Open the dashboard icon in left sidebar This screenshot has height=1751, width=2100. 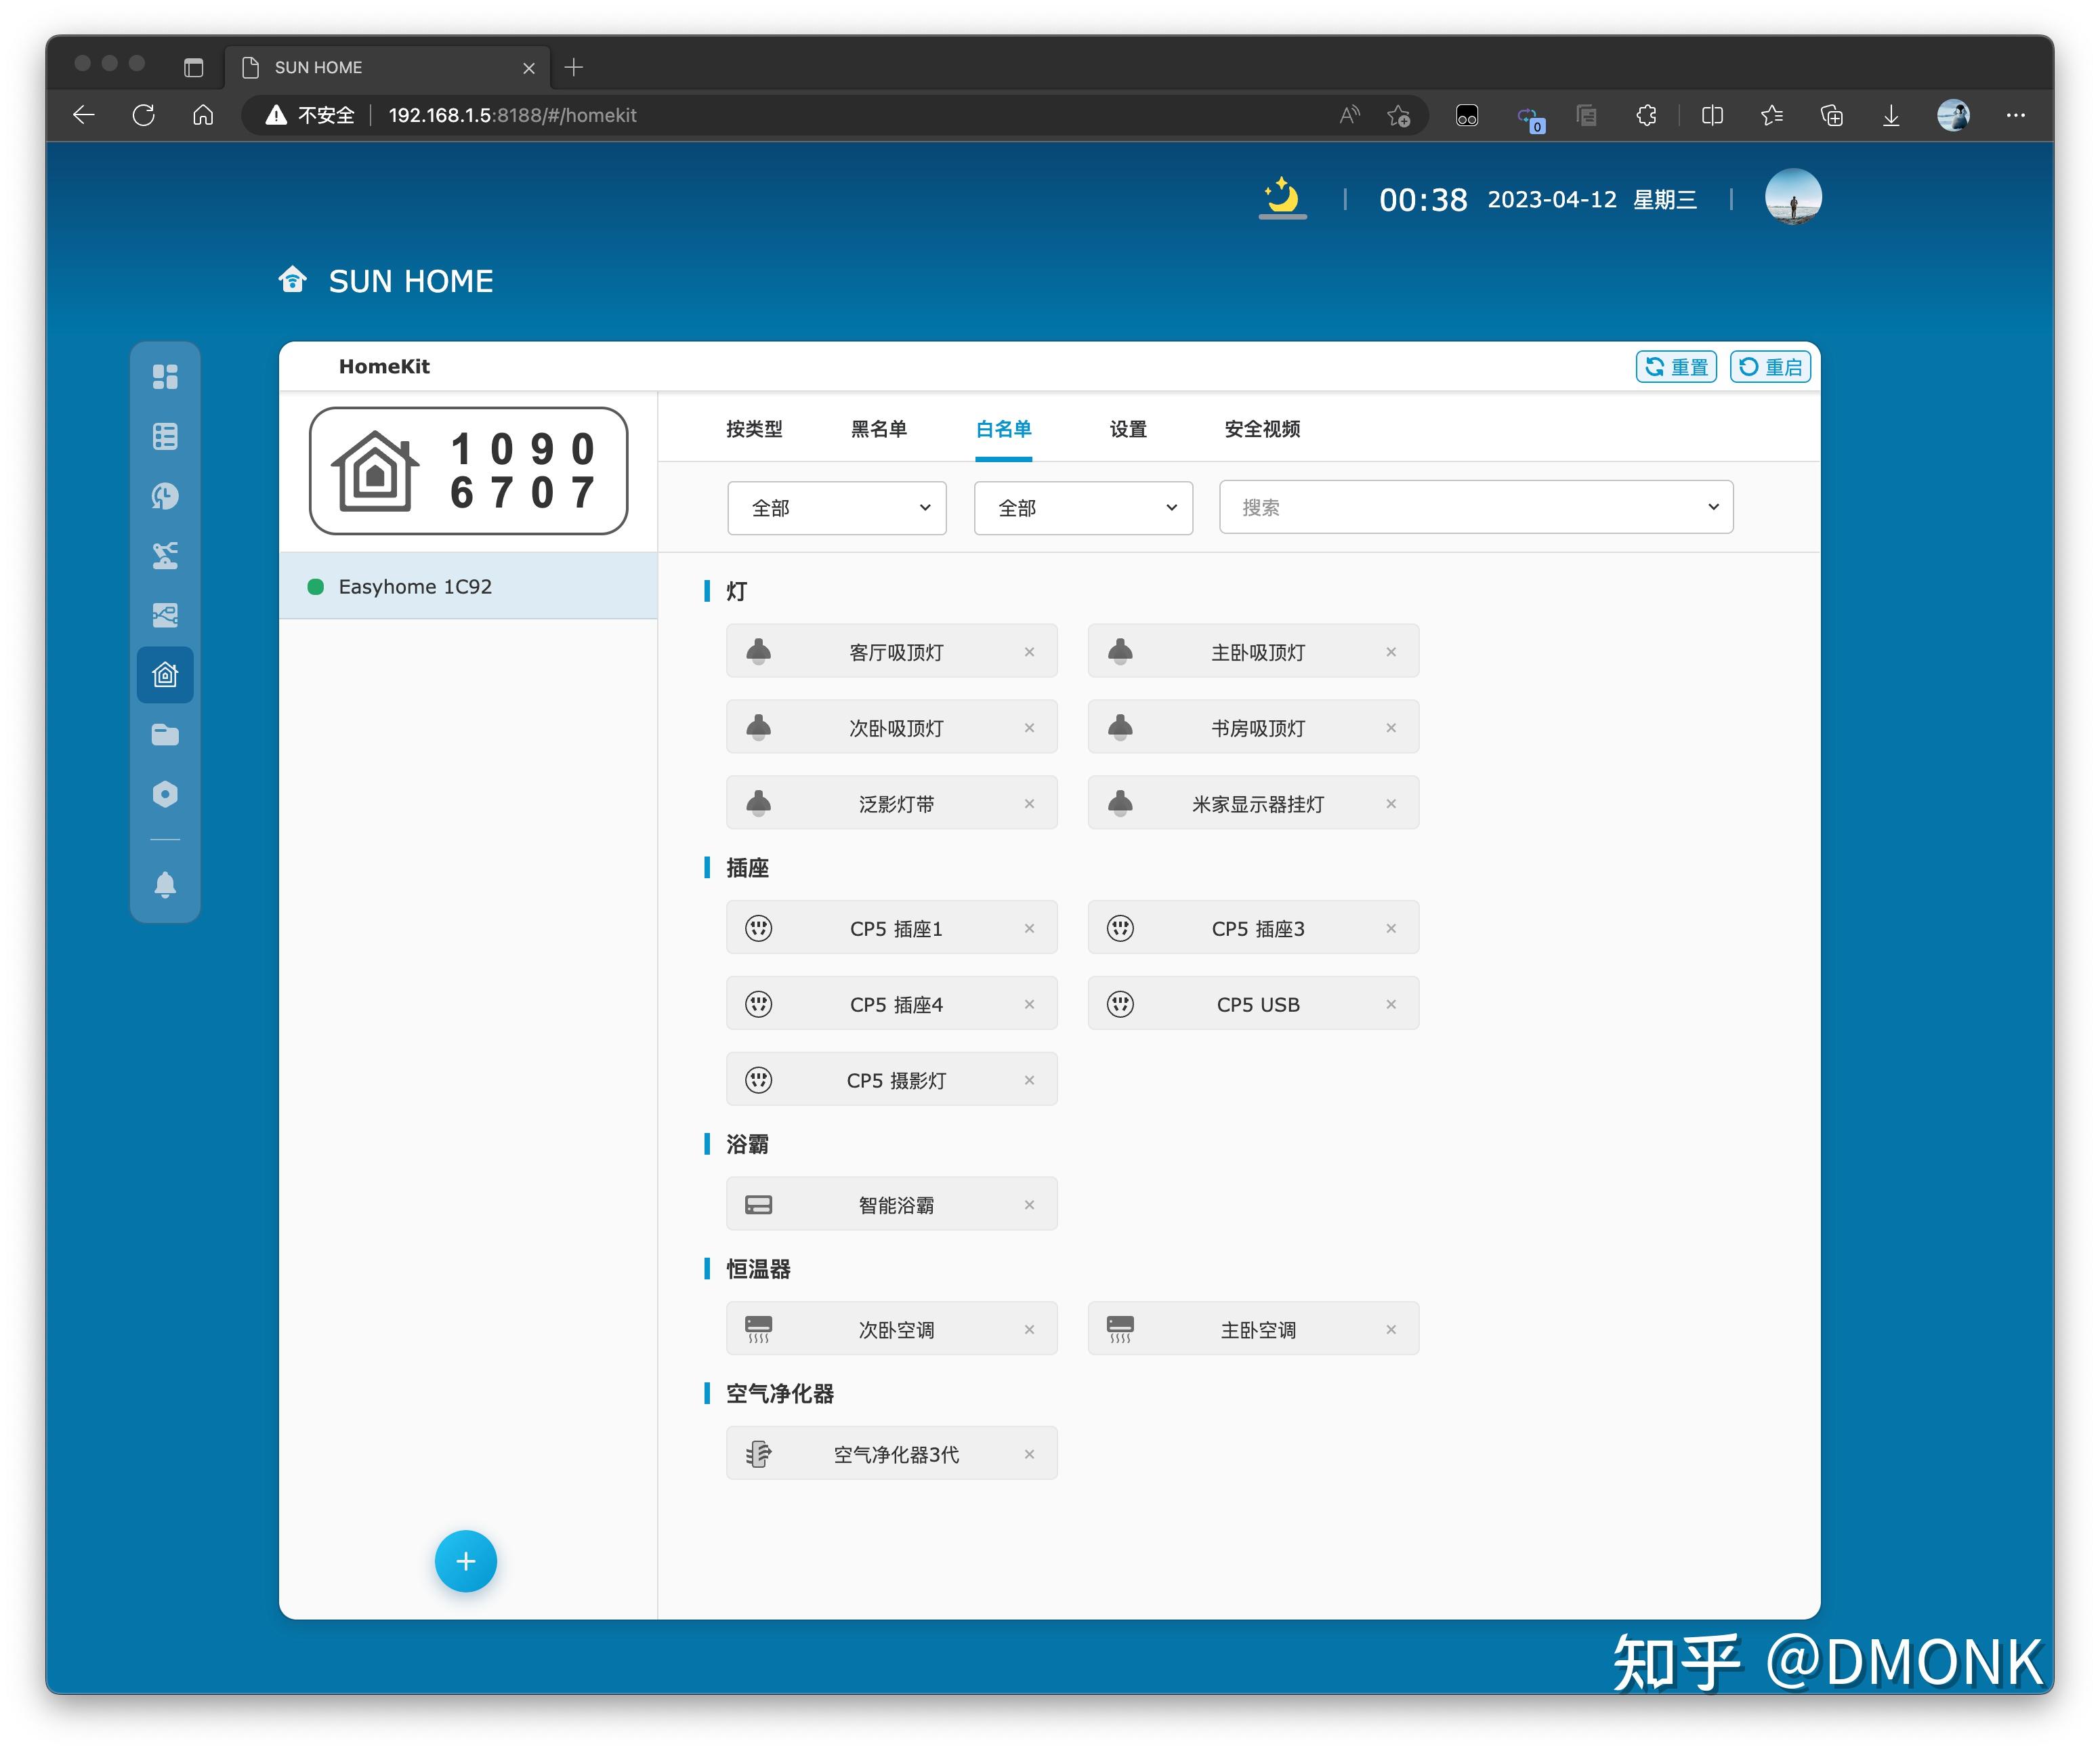tap(165, 376)
